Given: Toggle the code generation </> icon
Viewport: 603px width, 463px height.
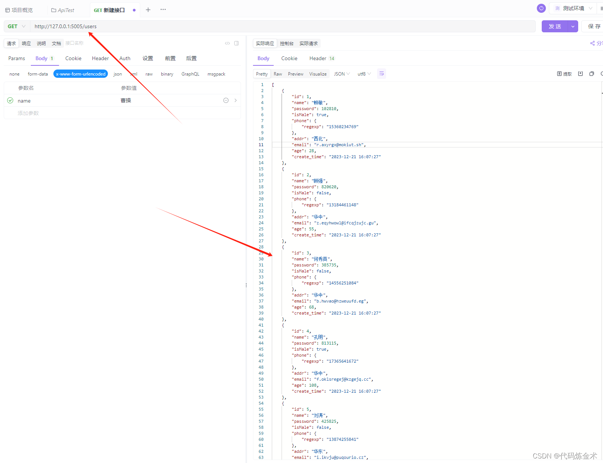Looking at the screenshot, I should pos(227,43).
